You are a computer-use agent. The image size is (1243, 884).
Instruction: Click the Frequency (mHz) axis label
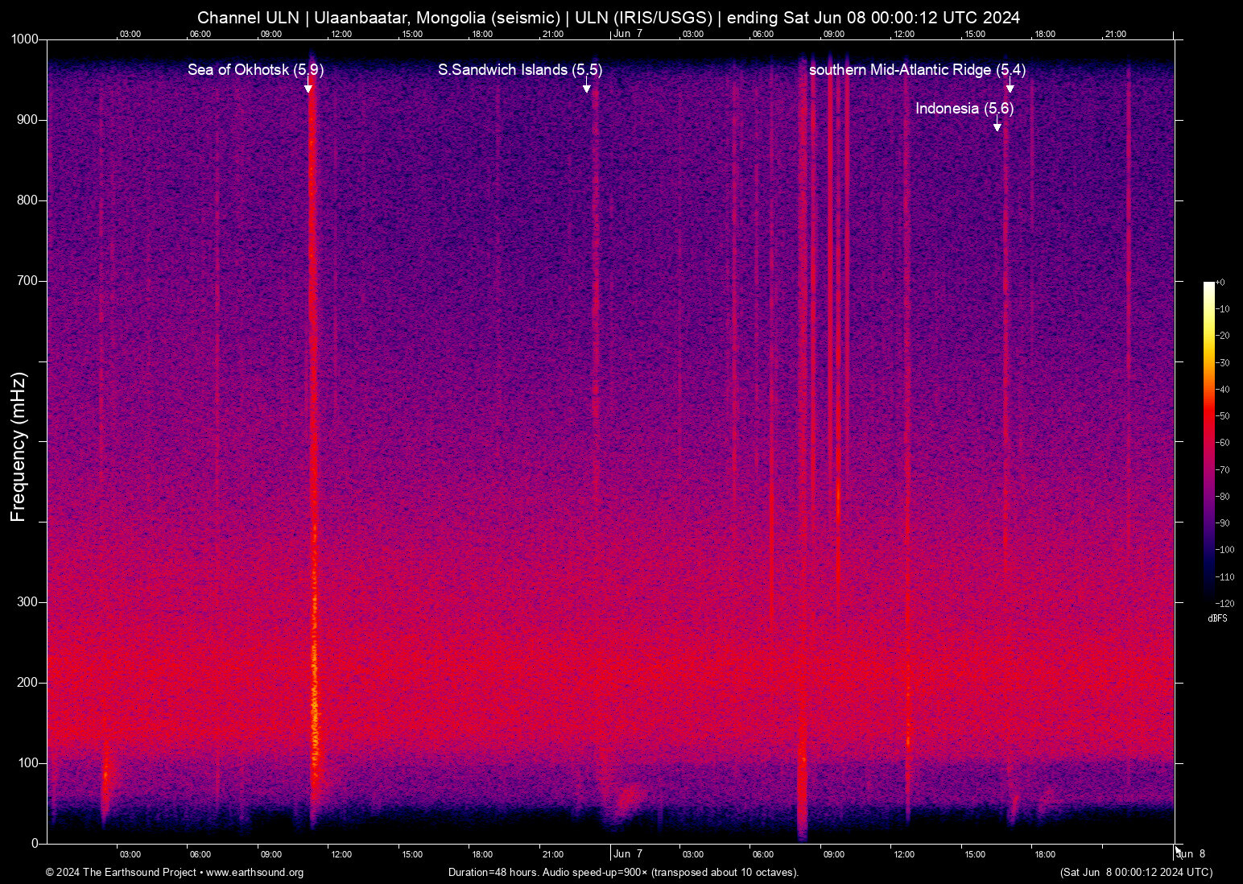pyautogui.click(x=19, y=447)
